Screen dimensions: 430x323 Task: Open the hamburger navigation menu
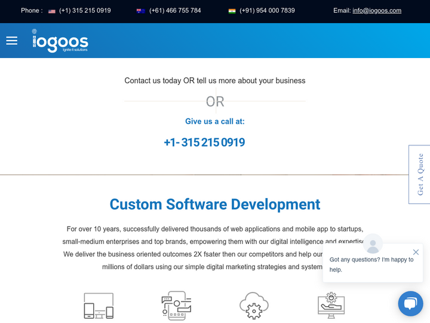pyautogui.click(x=12, y=41)
